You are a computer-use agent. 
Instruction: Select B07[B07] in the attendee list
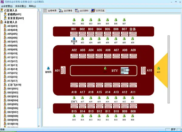click(x=13, y=112)
